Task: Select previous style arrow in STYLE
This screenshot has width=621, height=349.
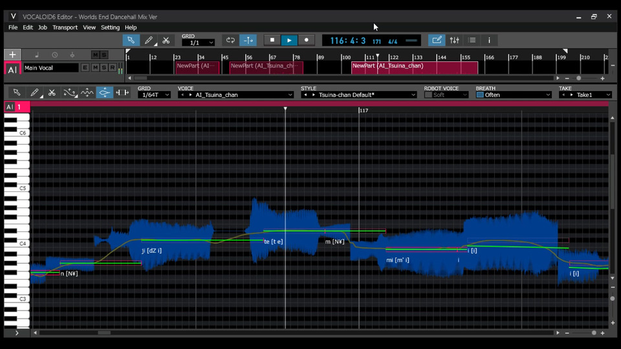Action: pos(305,95)
